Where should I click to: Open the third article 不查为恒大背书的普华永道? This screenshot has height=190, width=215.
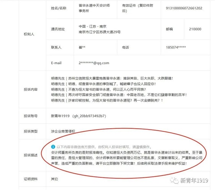98,89
